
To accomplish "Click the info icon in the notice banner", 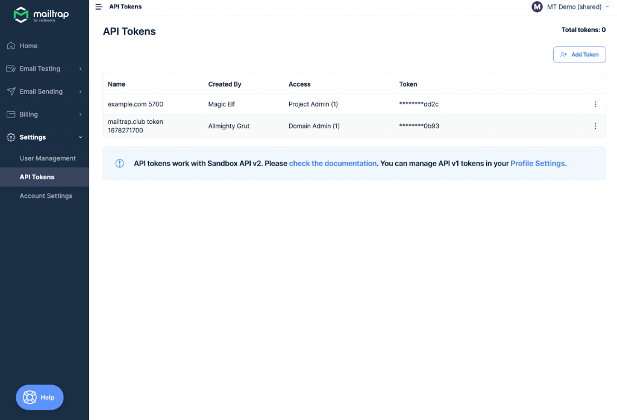I will pyautogui.click(x=119, y=162).
